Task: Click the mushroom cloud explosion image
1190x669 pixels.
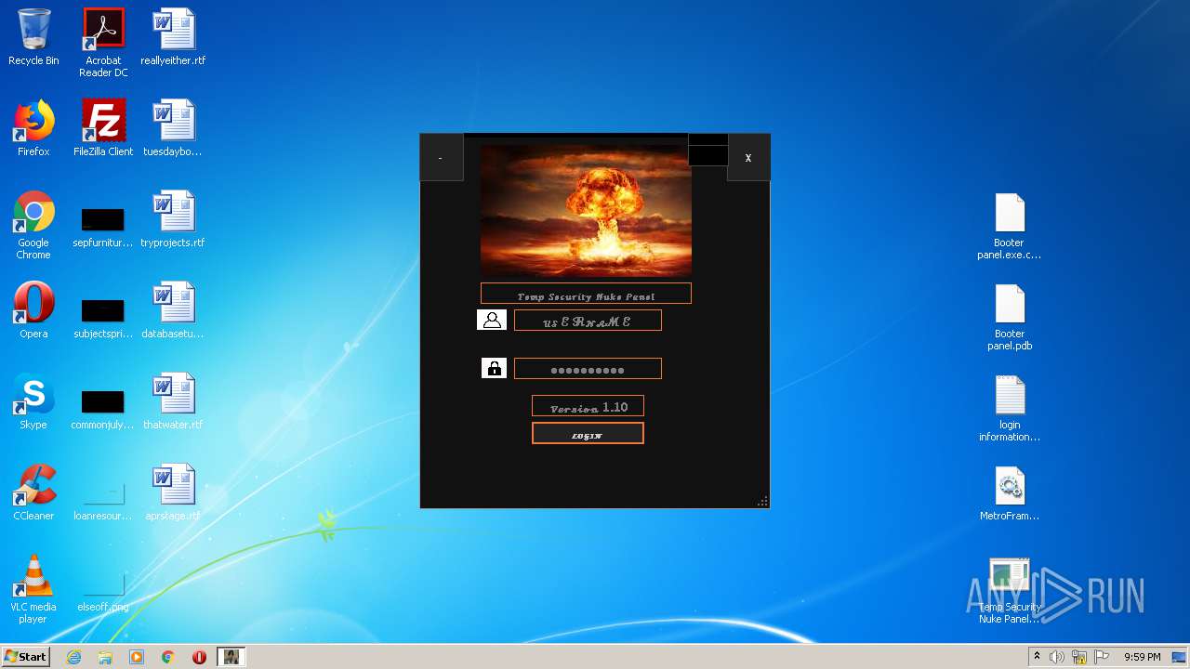Action: (x=586, y=209)
